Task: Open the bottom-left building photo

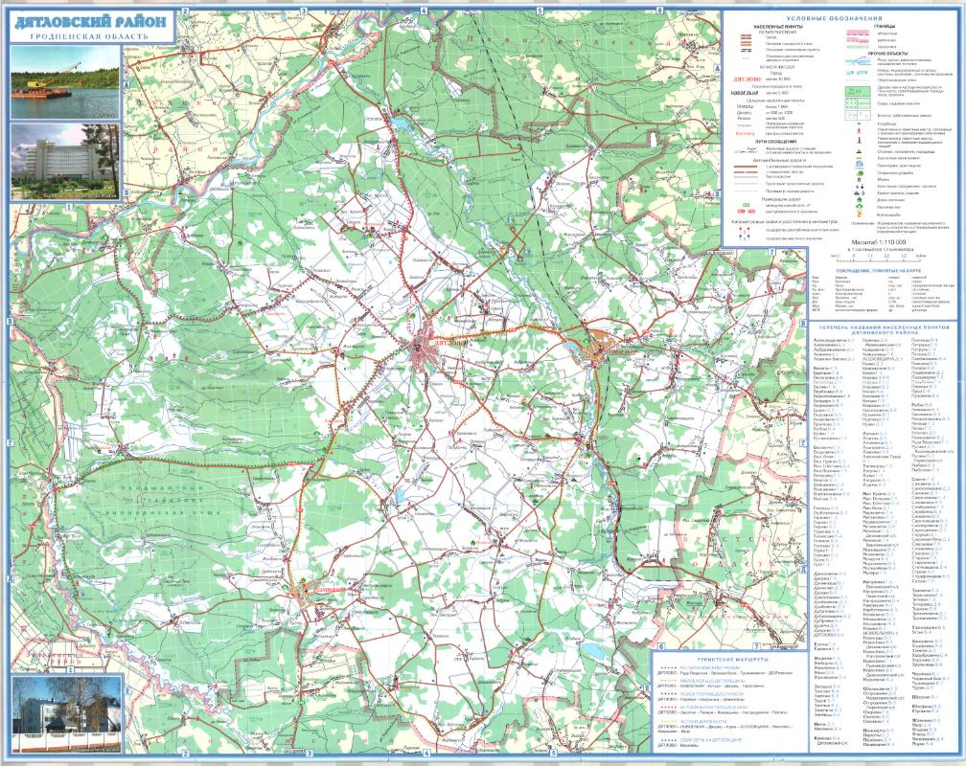Action: tap(66, 714)
